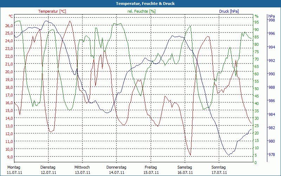Click the date '12.07.11'

(48, 172)
